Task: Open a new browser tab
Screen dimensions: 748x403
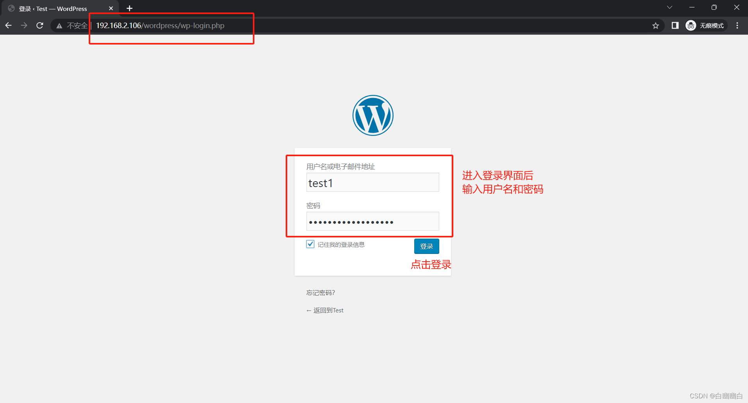Action: tap(130, 8)
